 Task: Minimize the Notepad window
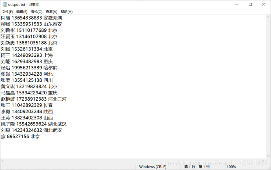(237, 4)
